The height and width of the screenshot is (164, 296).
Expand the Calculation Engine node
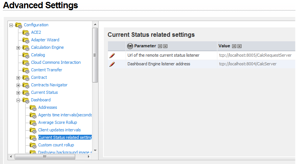pyautogui.click(x=18, y=48)
